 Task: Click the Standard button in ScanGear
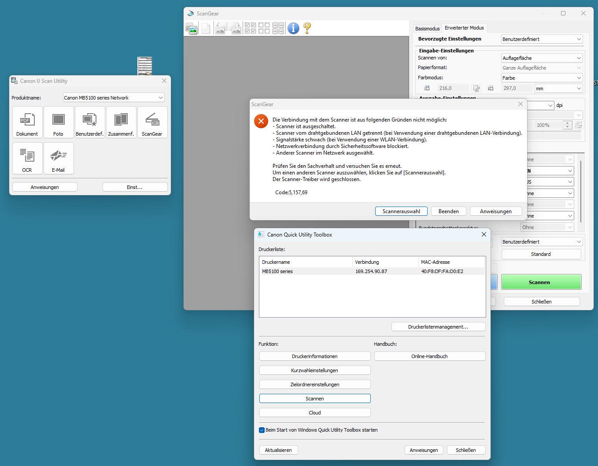(541, 254)
